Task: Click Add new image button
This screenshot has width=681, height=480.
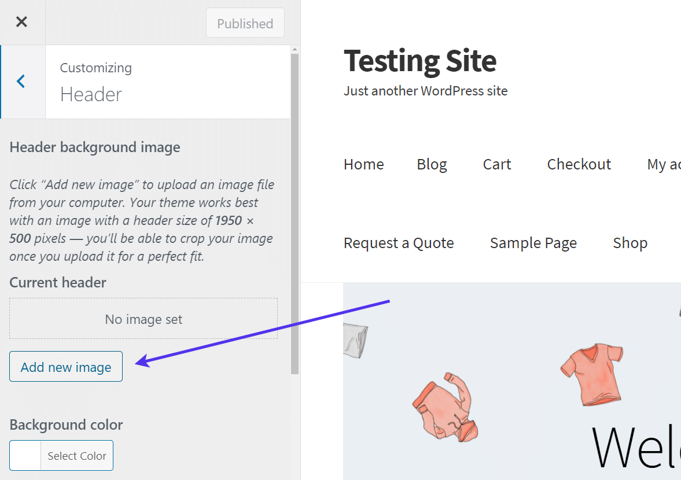Action: pyautogui.click(x=65, y=366)
